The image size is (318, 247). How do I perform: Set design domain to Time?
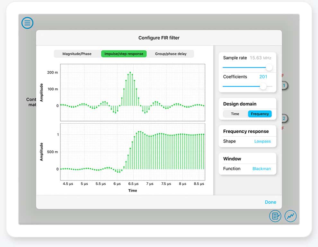tap(235, 114)
